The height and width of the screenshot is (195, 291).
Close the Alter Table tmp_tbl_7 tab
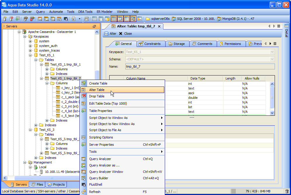click(159, 26)
